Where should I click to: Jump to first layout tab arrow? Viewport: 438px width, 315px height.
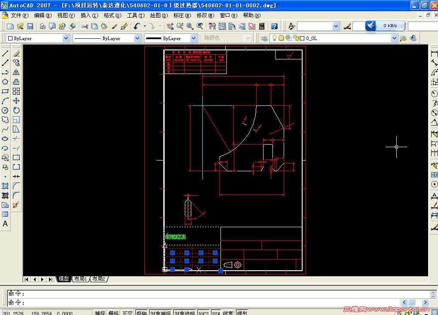[x=27, y=279]
